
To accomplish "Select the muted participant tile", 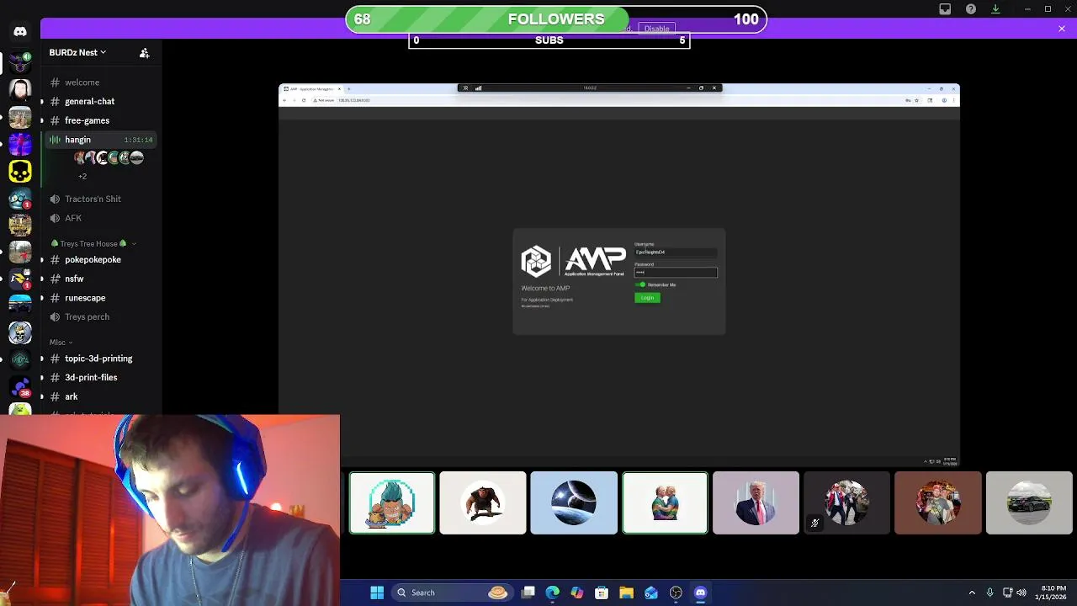I will pyautogui.click(x=846, y=503).
